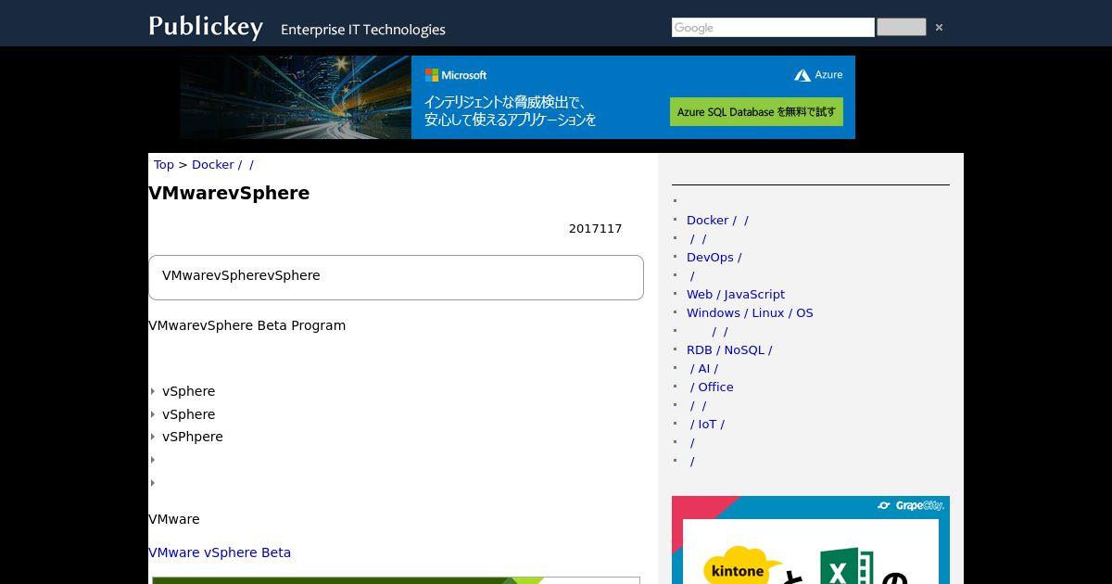Click the article title VMwarevSphere

(x=229, y=193)
